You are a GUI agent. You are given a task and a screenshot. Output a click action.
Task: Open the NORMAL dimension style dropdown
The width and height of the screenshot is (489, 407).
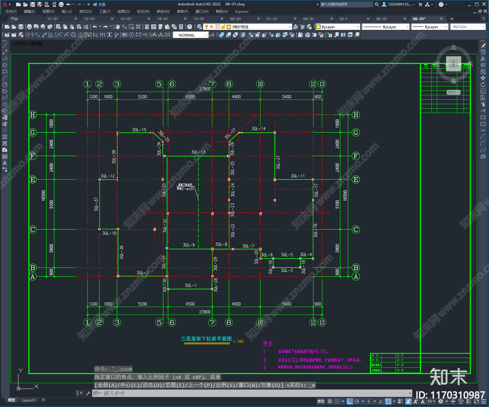pyautogui.click(x=191, y=35)
